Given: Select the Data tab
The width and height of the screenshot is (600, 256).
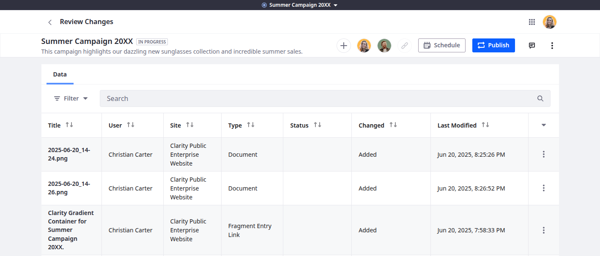Looking at the screenshot, I should click(x=60, y=74).
